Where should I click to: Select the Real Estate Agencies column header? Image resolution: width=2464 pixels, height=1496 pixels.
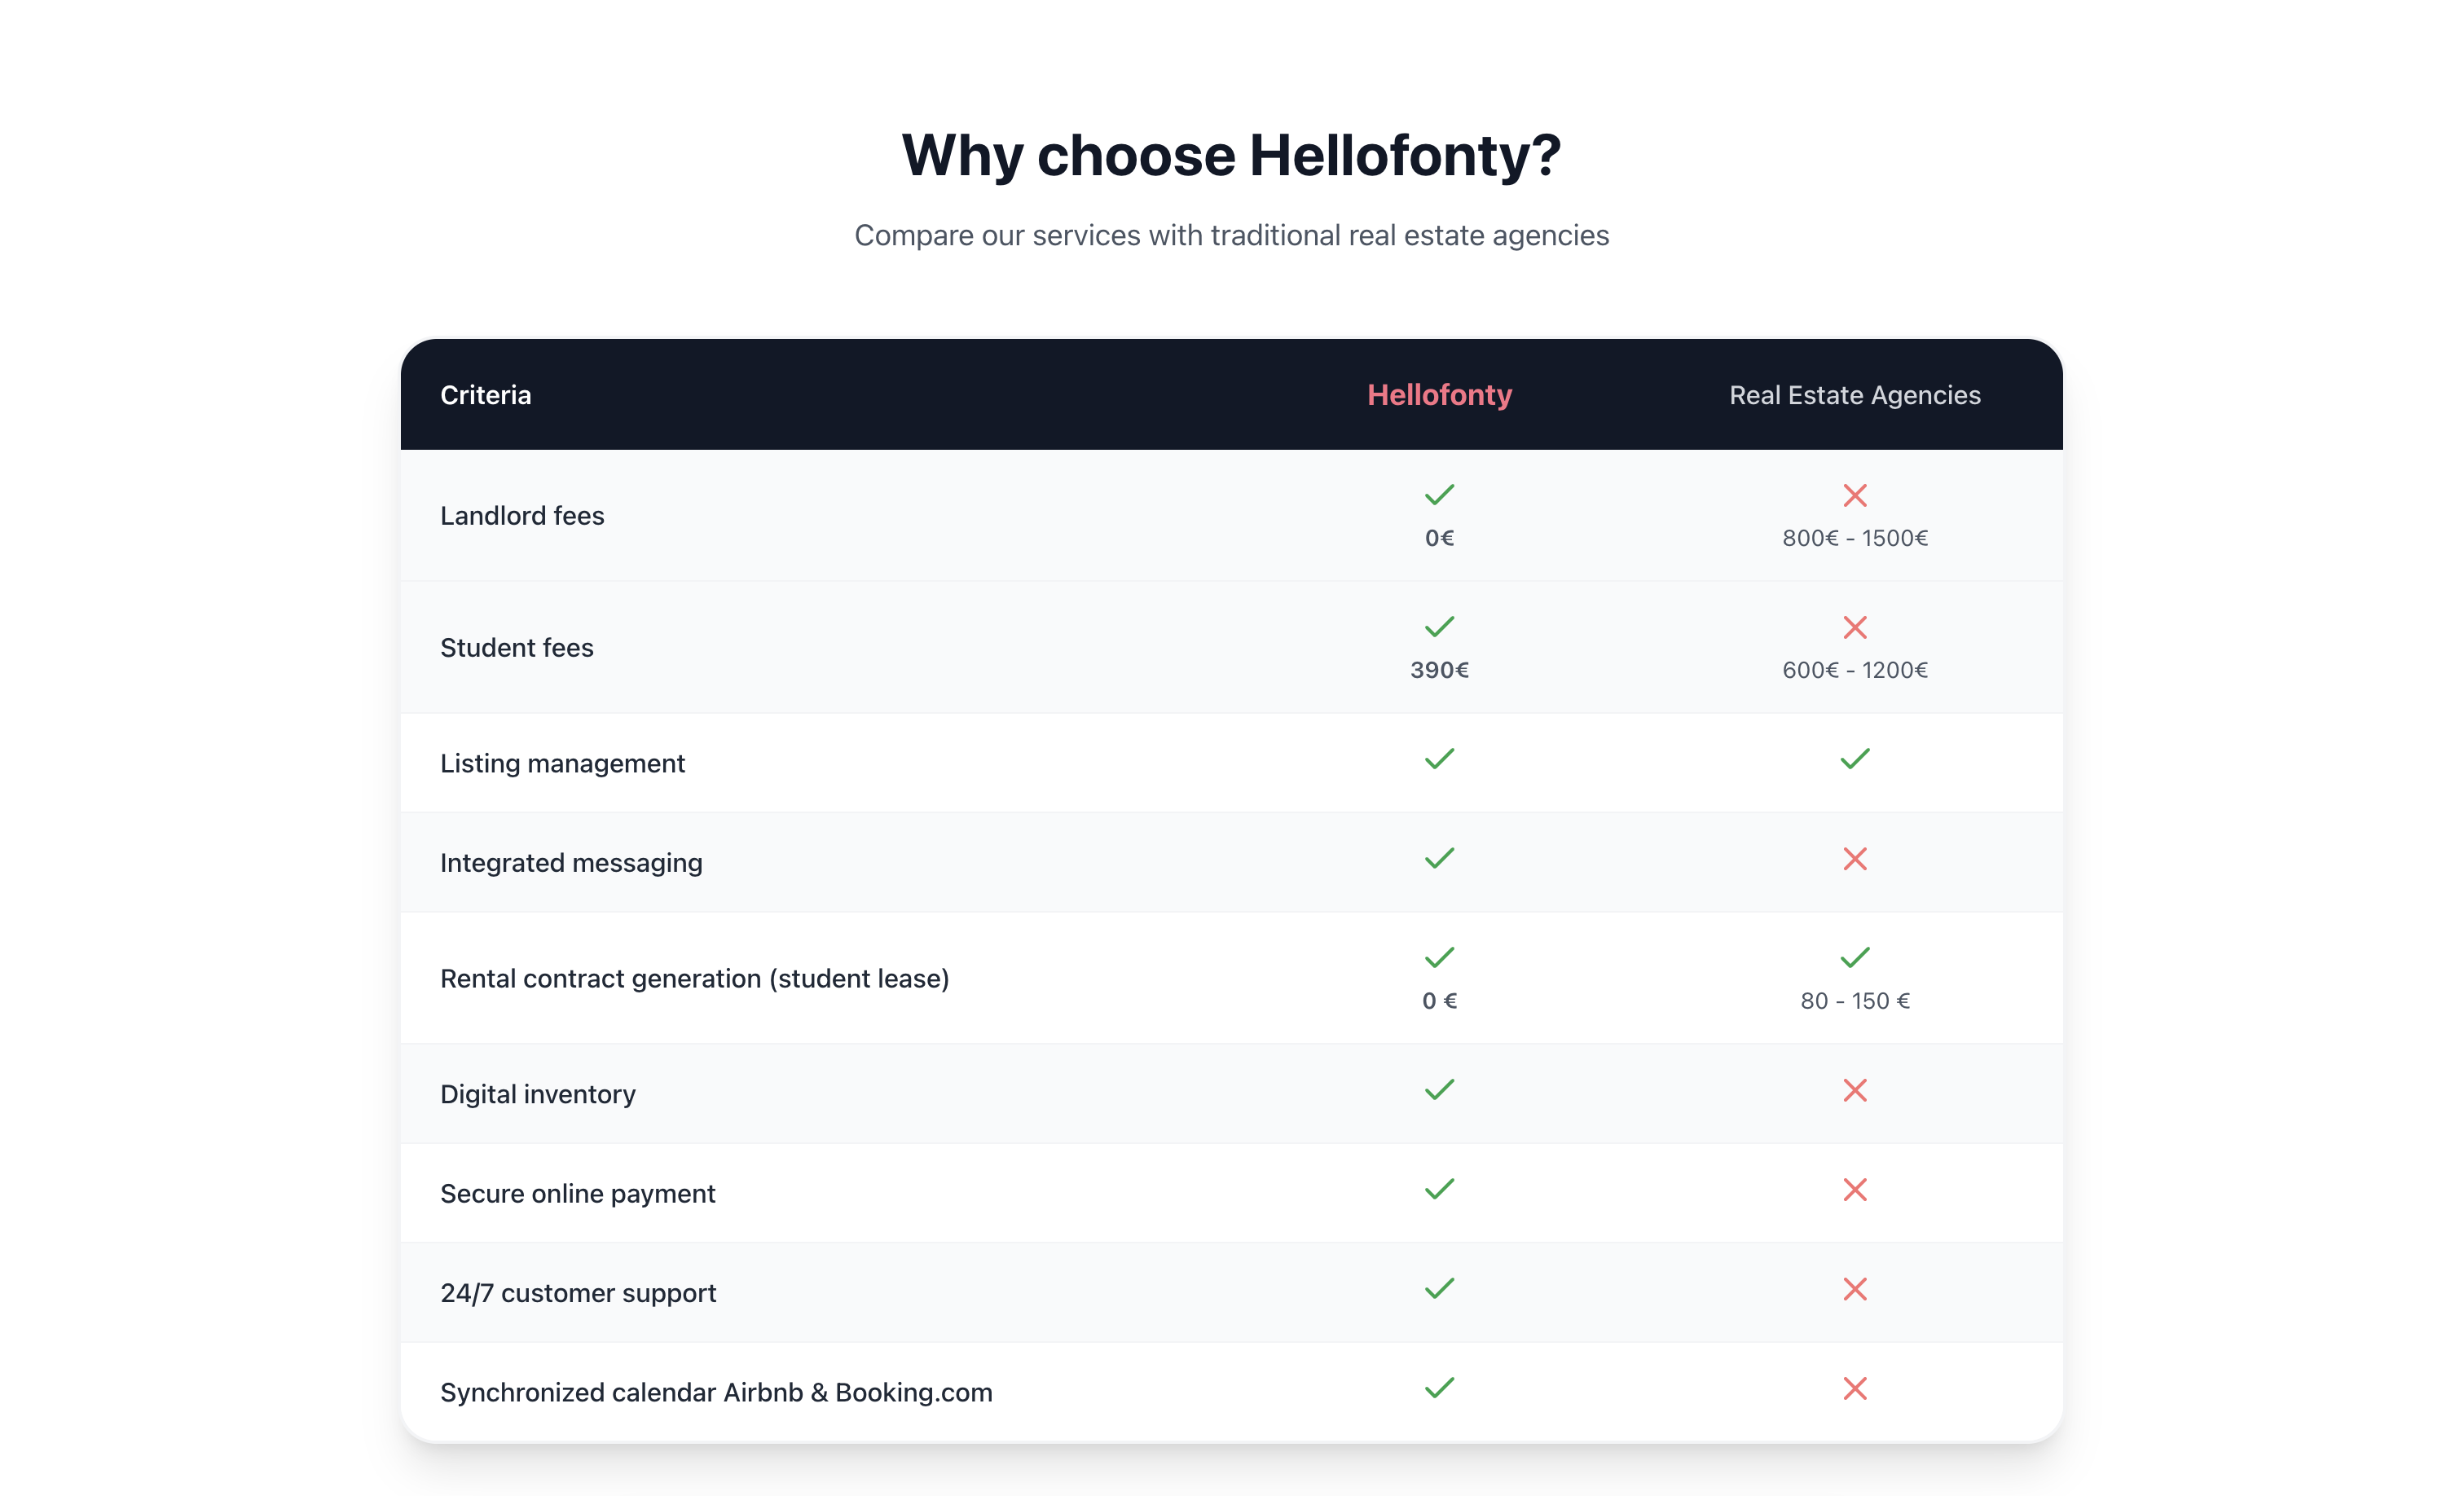pyautogui.click(x=1855, y=395)
